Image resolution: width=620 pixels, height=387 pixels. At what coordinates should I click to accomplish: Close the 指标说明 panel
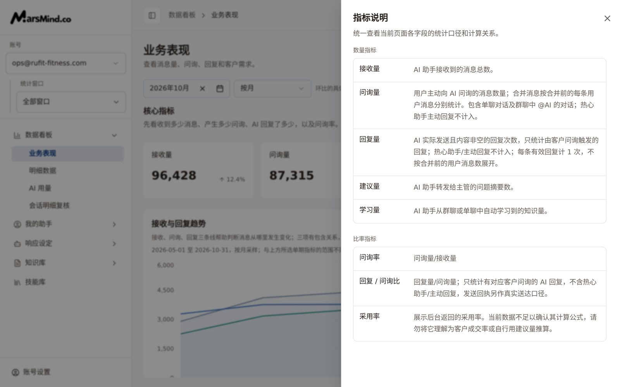[607, 19]
